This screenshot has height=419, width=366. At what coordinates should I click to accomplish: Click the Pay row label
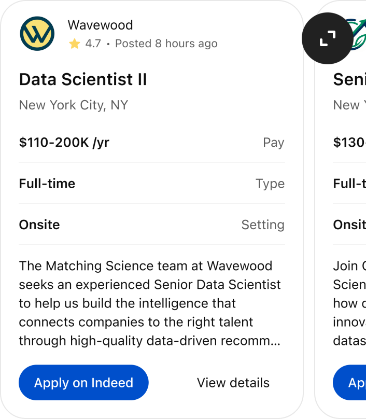[x=274, y=142]
